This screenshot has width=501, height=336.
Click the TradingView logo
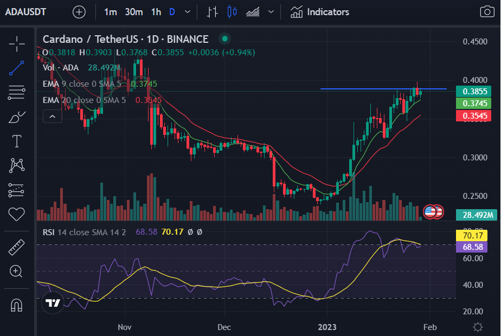pyautogui.click(x=53, y=302)
